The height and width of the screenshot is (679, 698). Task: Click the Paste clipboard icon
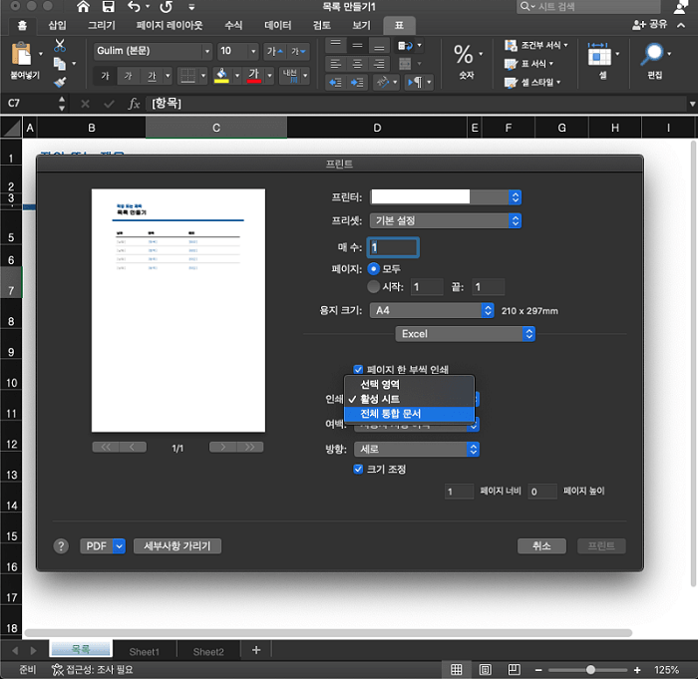(x=21, y=54)
